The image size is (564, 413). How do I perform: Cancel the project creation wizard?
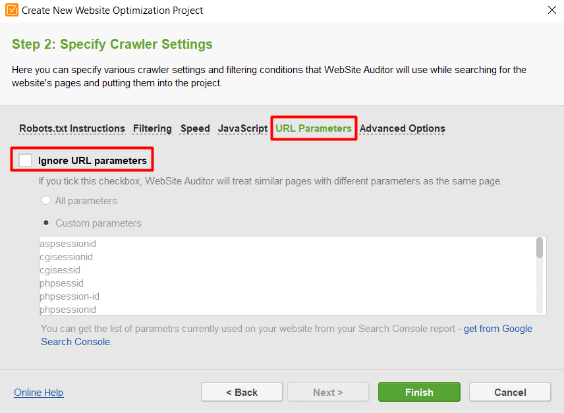pyautogui.click(x=510, y=392)
